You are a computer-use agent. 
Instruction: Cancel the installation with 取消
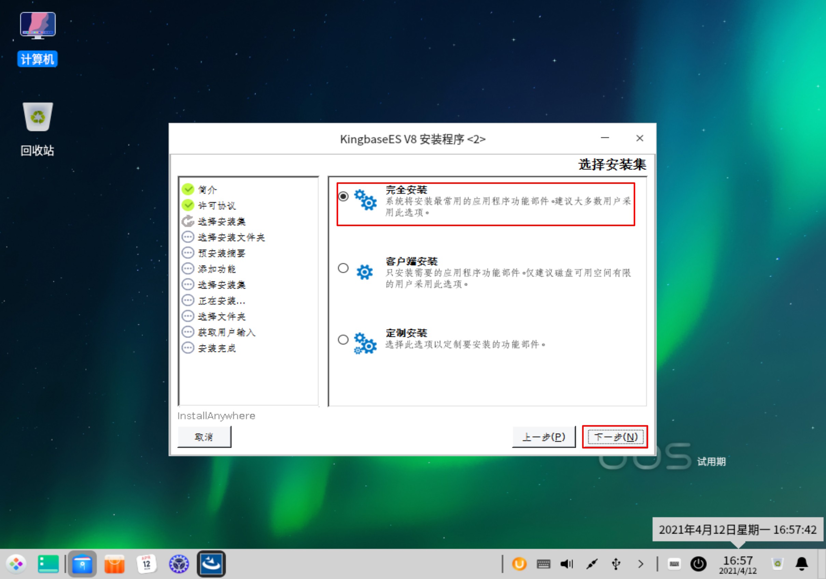click(204, 437)
